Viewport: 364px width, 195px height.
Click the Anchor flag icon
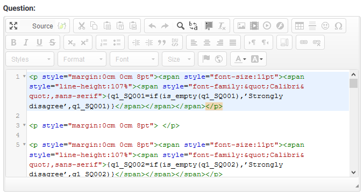206,59
